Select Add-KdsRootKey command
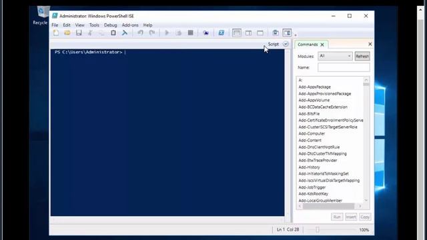This screenshot has width=427, height=240. pos(313,194)
